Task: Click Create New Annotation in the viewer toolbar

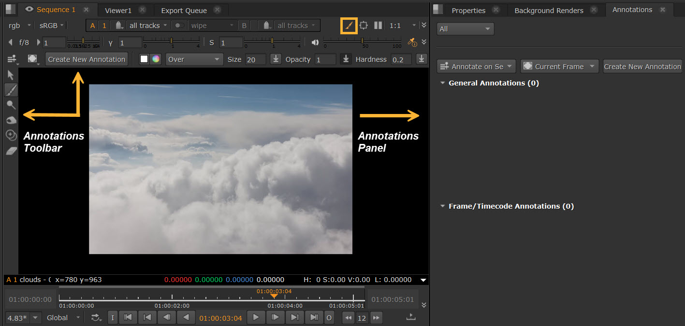Action: pyautogui.click(x=87, y=59)
